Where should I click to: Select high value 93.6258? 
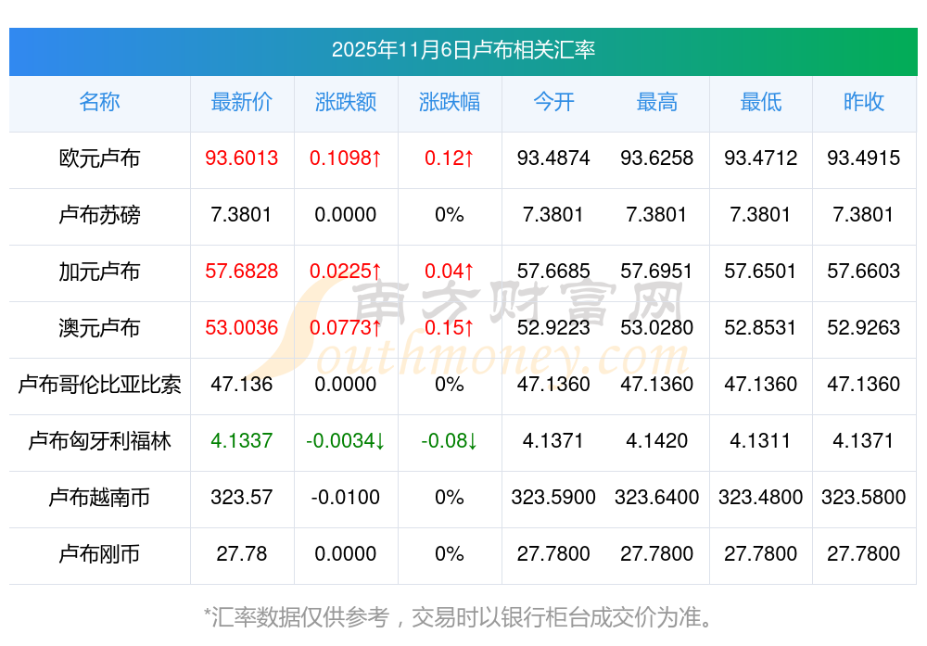[657, 158]
